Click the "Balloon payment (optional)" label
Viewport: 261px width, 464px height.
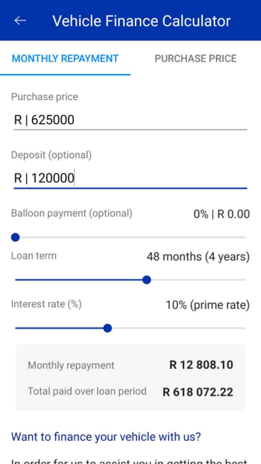click(x=72, y=213)
